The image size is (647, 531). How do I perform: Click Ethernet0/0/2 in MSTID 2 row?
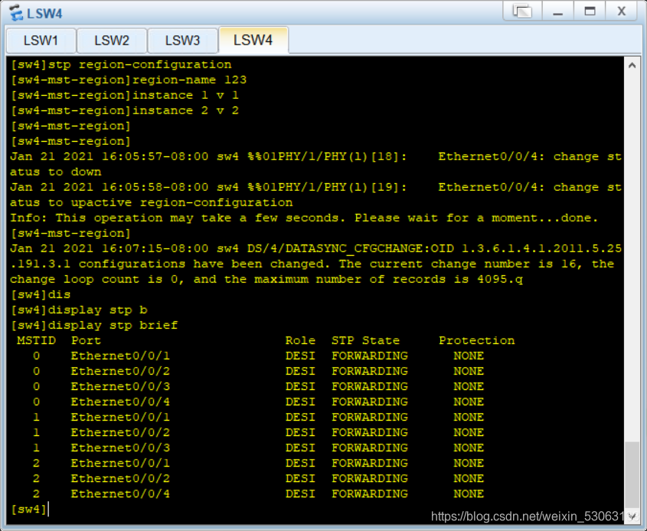pos(120,479)
